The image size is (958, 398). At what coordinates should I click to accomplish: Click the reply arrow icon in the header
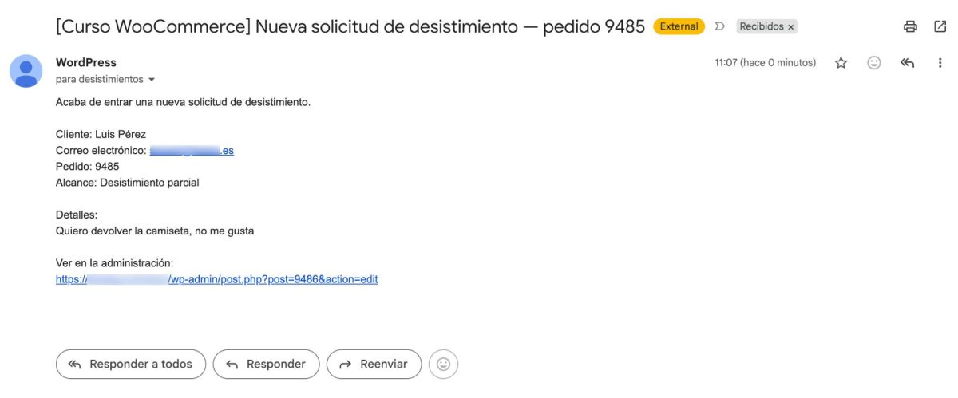tap(907, 63)
